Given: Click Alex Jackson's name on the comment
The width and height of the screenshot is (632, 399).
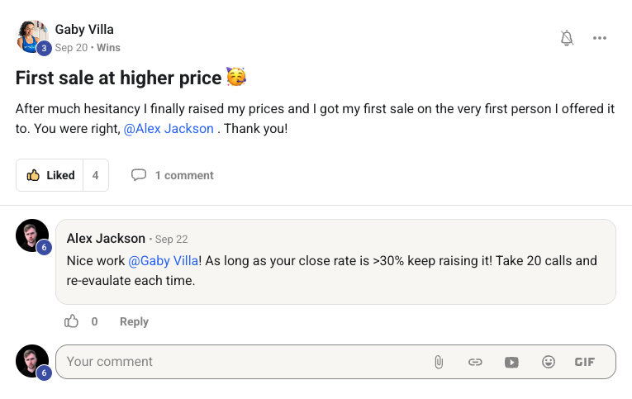Looking at the screenshot, I should (106, 239).
